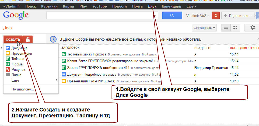Click the red СОЗДАТЬ button
This screenshot has height=126, width=259.
(13, 40)
